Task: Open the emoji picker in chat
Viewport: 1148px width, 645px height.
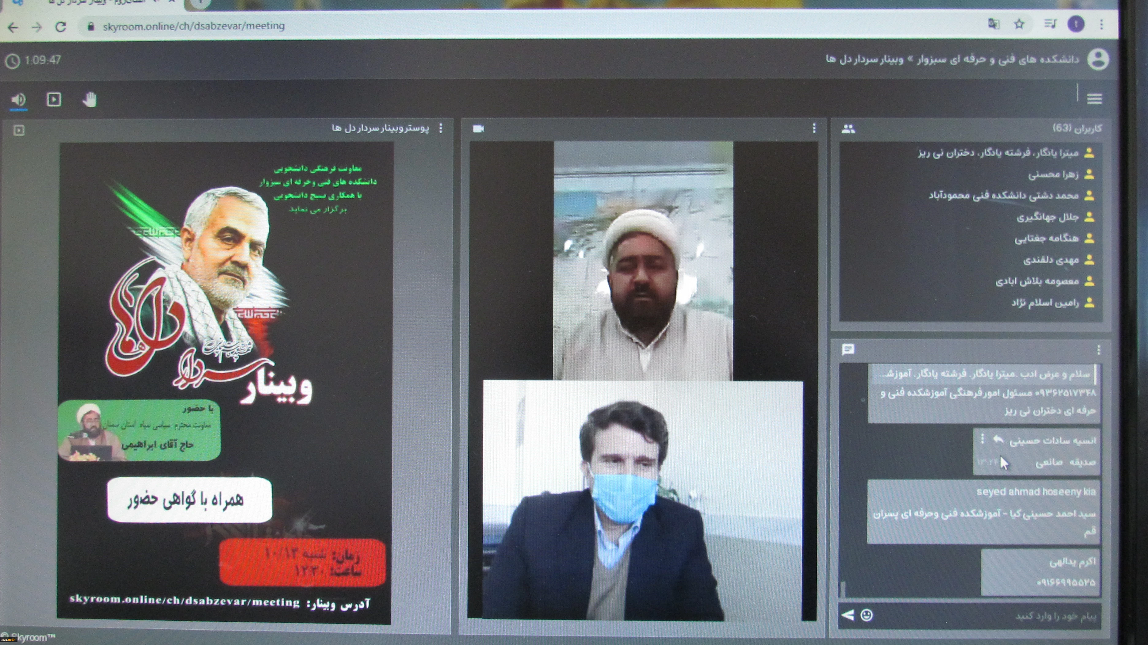Action: (x=866, y=615)
